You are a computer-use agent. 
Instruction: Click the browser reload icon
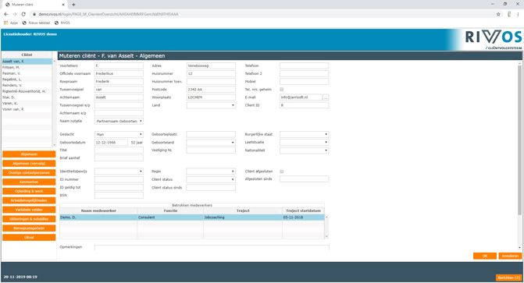(x=23, y=14)
